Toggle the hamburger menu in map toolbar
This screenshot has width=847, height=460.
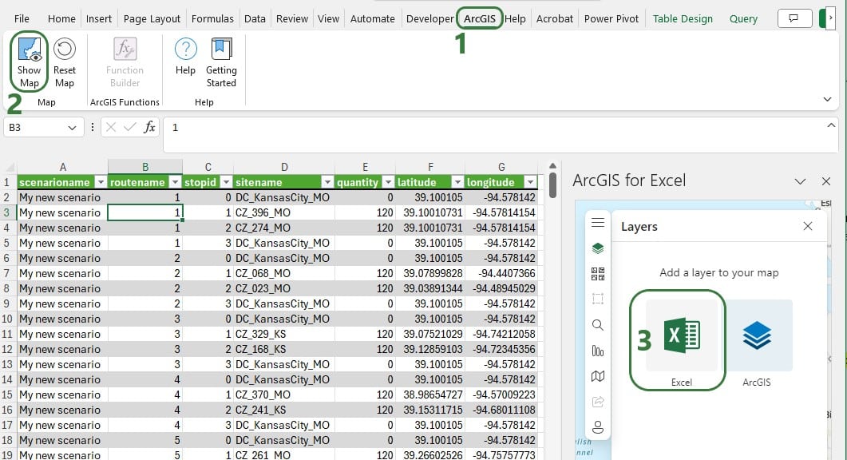click(598, 223)
